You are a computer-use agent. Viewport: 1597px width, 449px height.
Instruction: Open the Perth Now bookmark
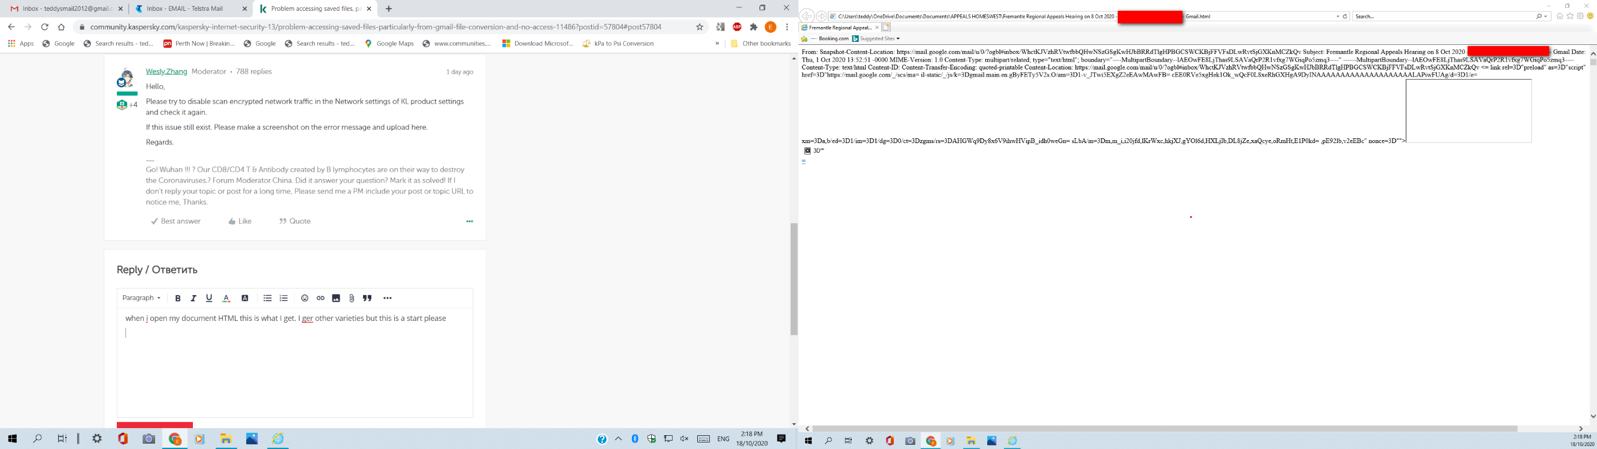pos(199,43)
